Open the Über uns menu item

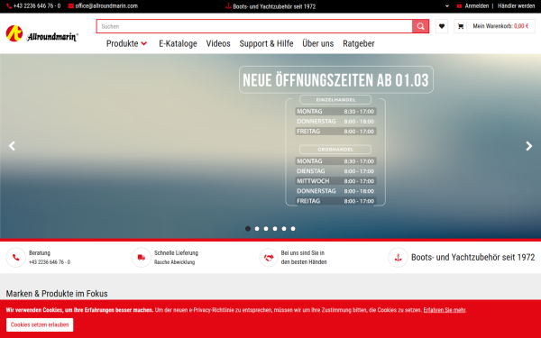[x=317, y=43]
